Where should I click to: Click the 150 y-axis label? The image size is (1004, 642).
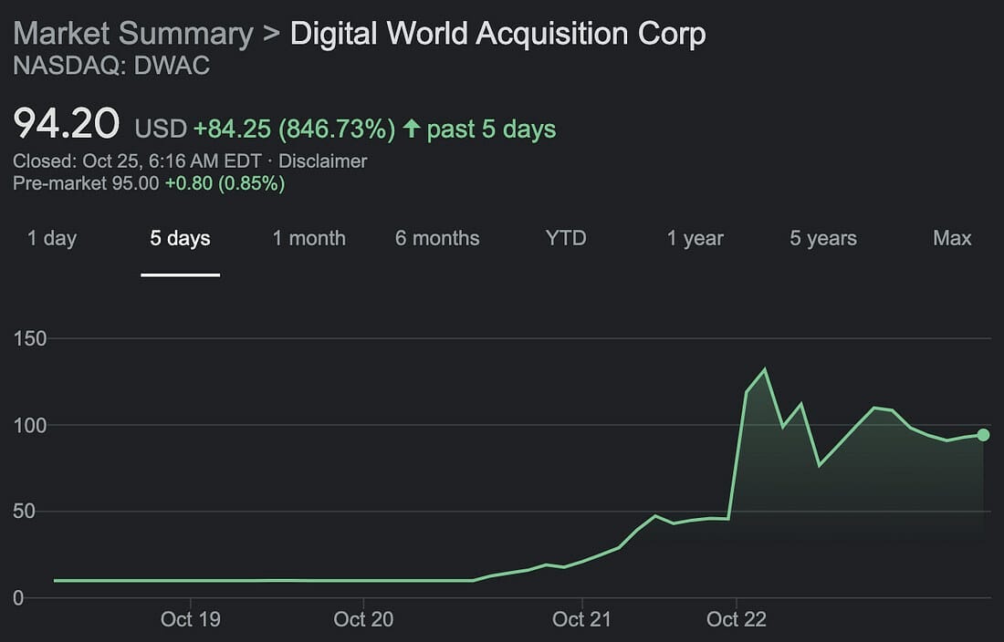30,339
